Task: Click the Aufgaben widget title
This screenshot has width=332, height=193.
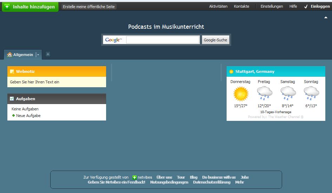Action: (x=26, y=99)
